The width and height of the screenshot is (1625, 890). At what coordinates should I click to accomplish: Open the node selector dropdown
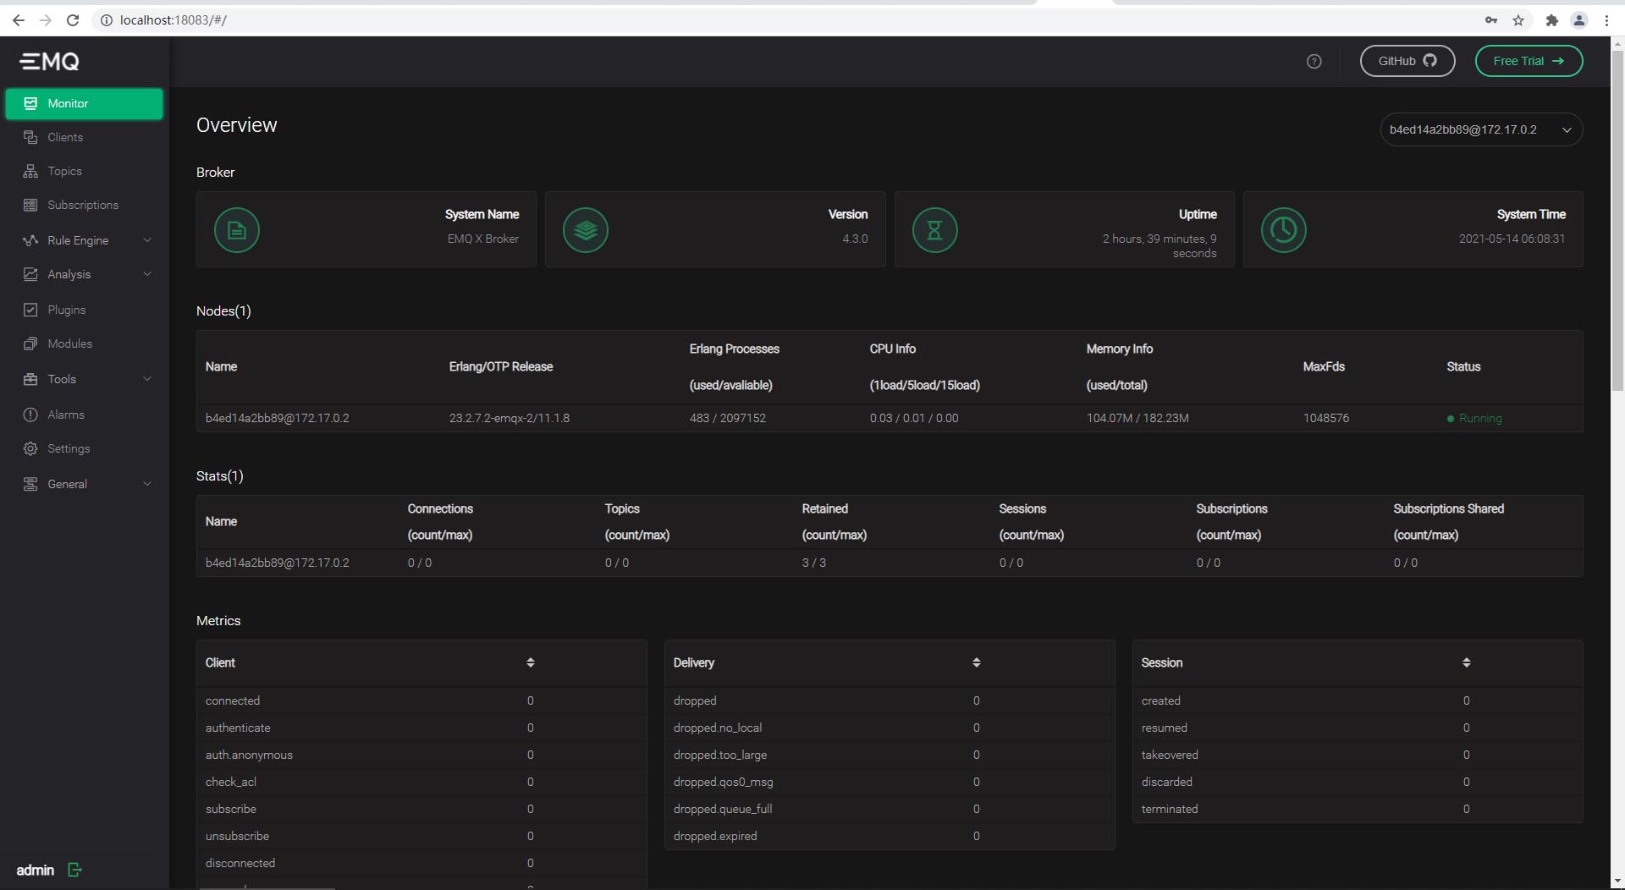click(x=1481, y=129)
